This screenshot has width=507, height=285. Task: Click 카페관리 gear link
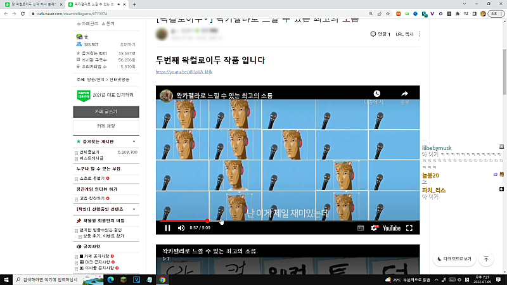(87, 24)
